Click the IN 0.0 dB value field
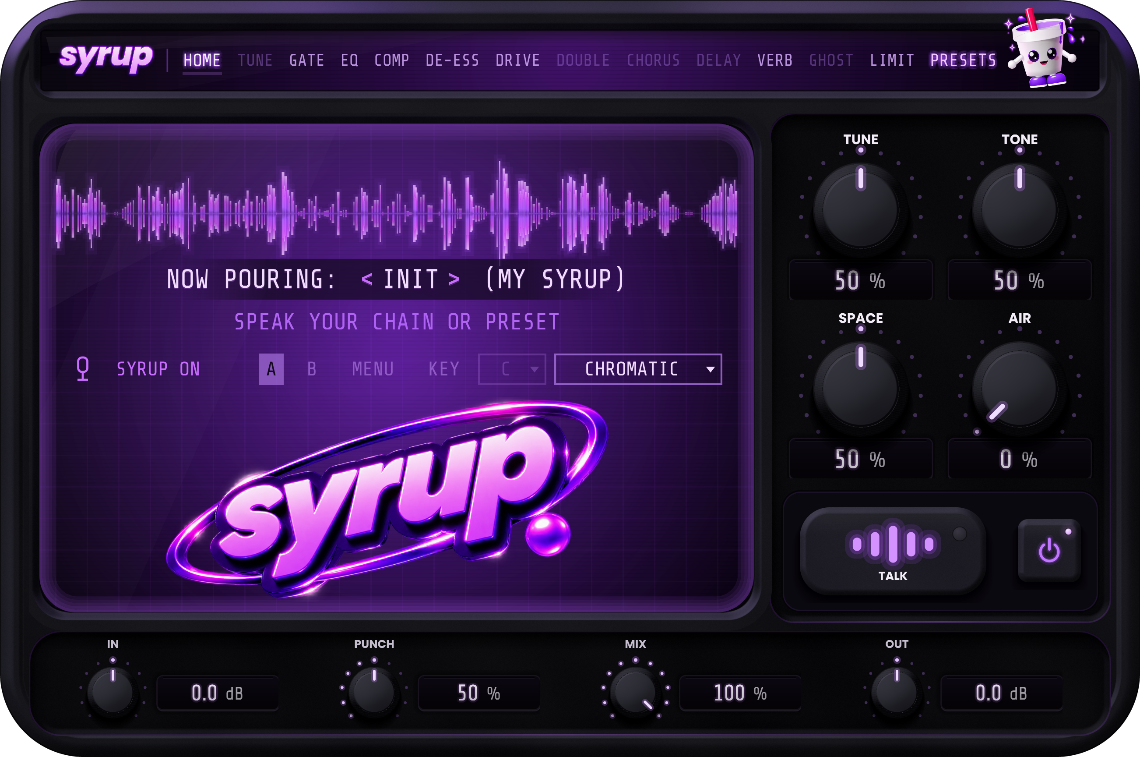Screen dimensions: 1140x757 218,693
